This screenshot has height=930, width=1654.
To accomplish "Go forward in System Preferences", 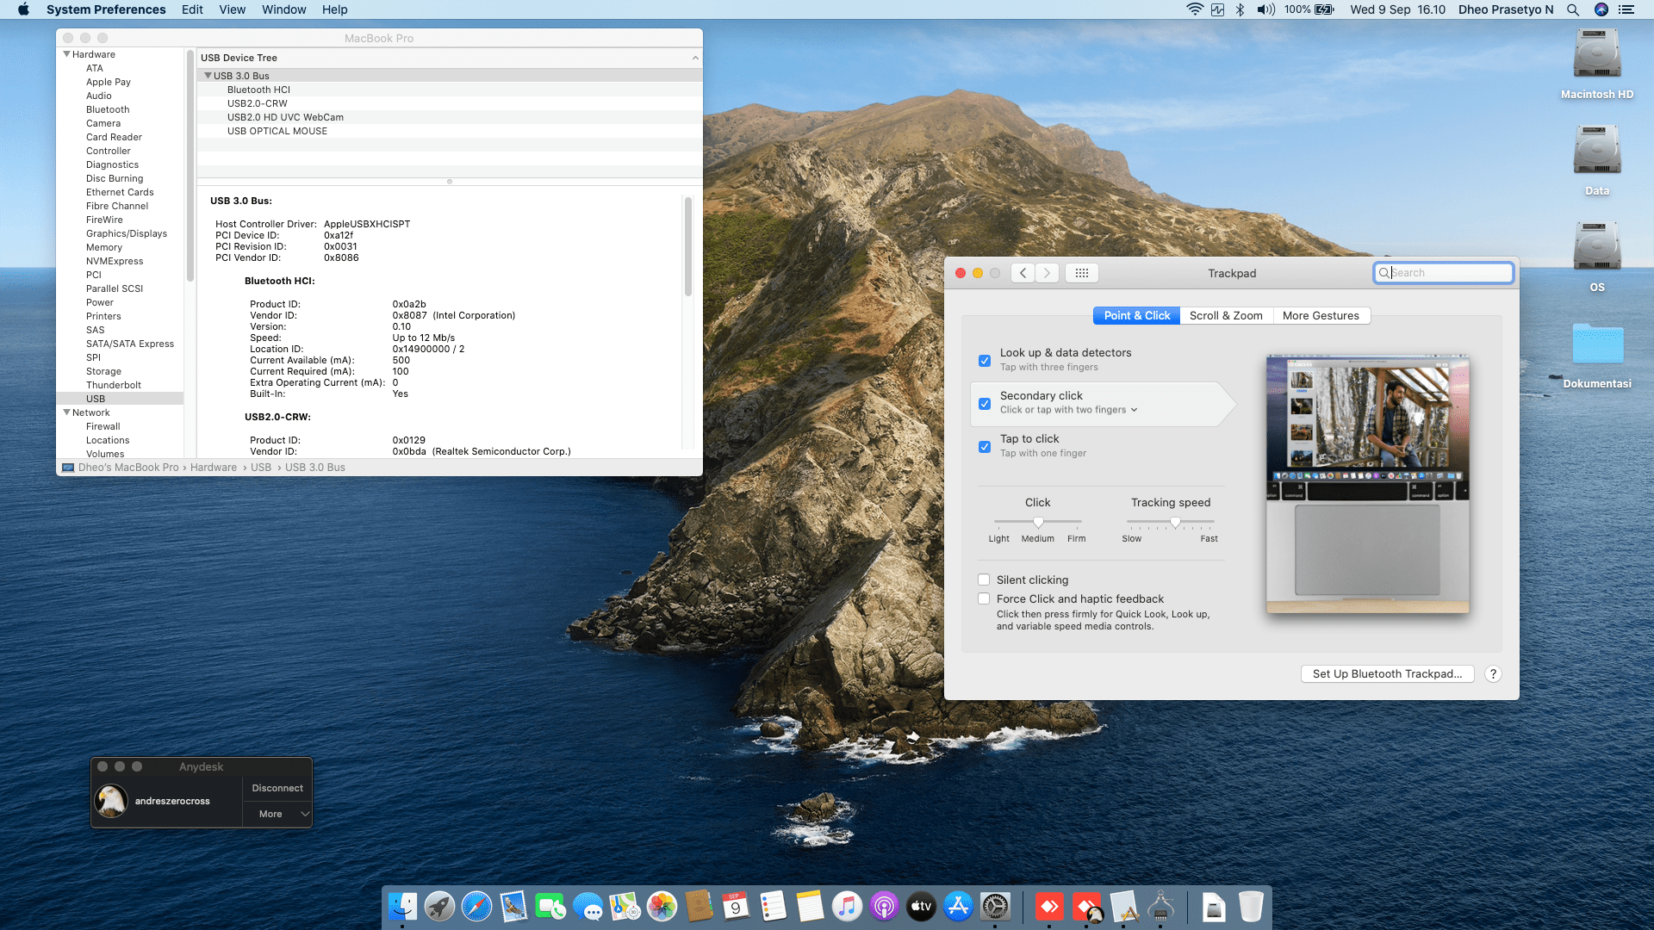I will [1047, 273].
